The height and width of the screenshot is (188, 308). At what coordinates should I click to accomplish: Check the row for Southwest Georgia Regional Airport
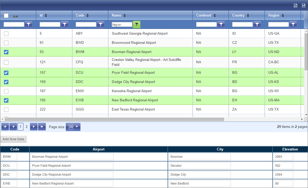coord(6,34)
